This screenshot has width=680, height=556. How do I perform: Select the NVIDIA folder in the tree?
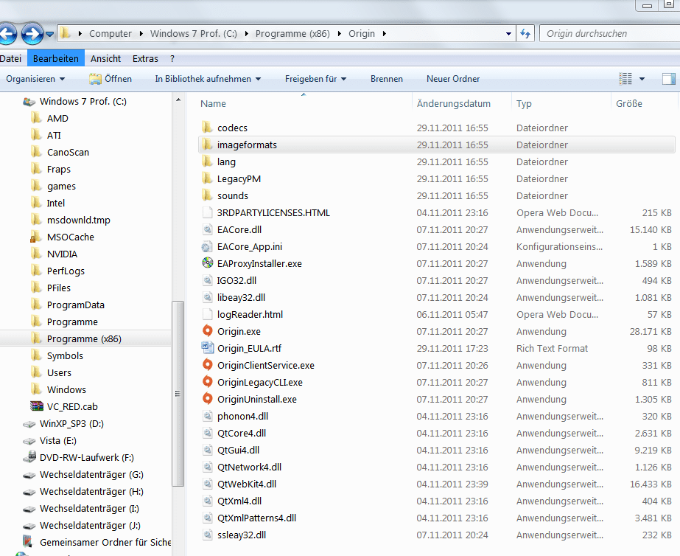coord(62,254)
